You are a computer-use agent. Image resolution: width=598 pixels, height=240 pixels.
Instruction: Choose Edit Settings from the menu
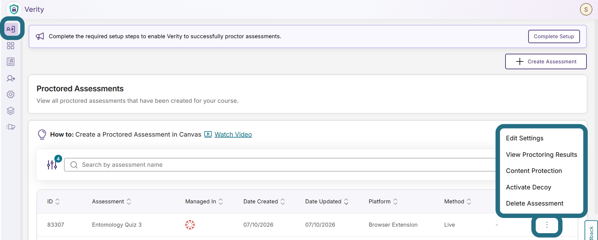coord(524,138)
